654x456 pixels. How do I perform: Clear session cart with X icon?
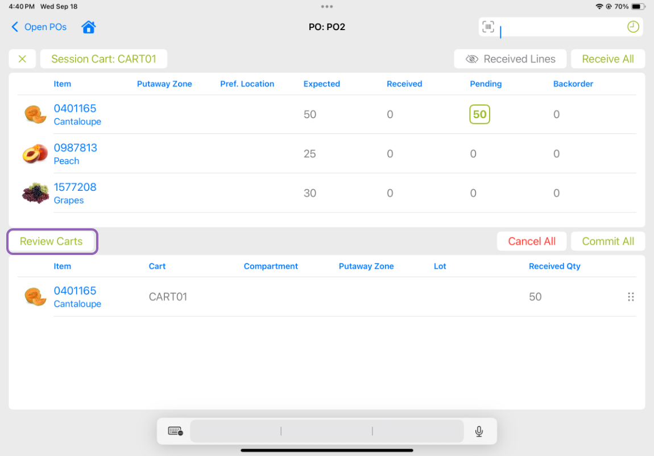pos(22,59)
